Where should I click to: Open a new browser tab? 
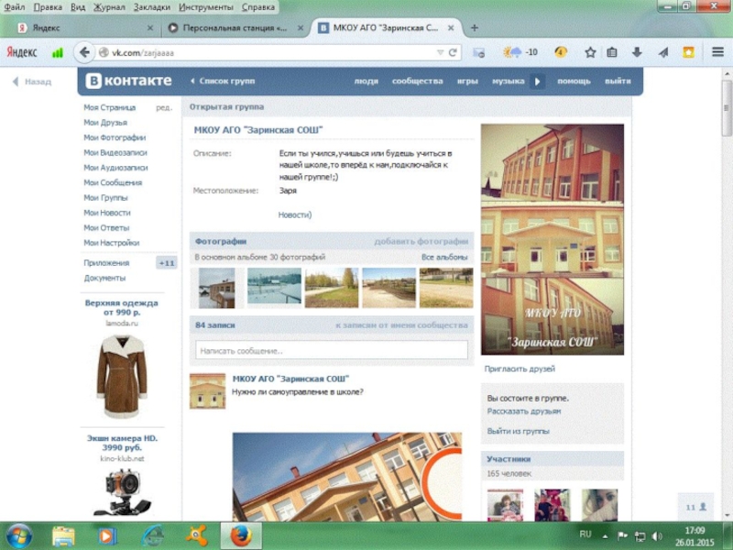coord(475,28)
